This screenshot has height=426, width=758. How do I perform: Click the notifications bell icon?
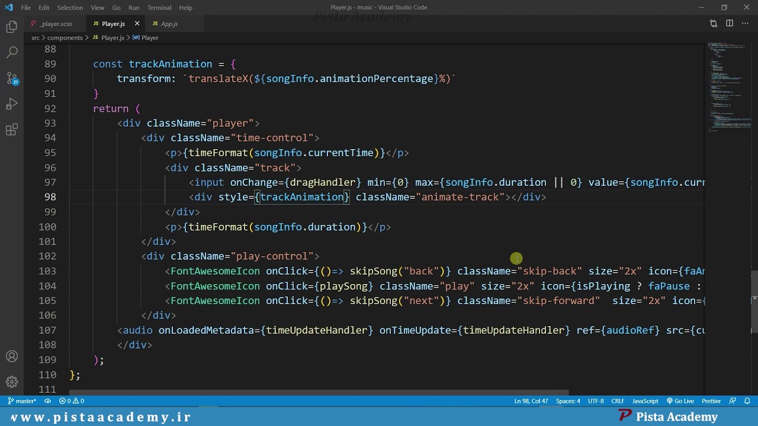point(747,401)
